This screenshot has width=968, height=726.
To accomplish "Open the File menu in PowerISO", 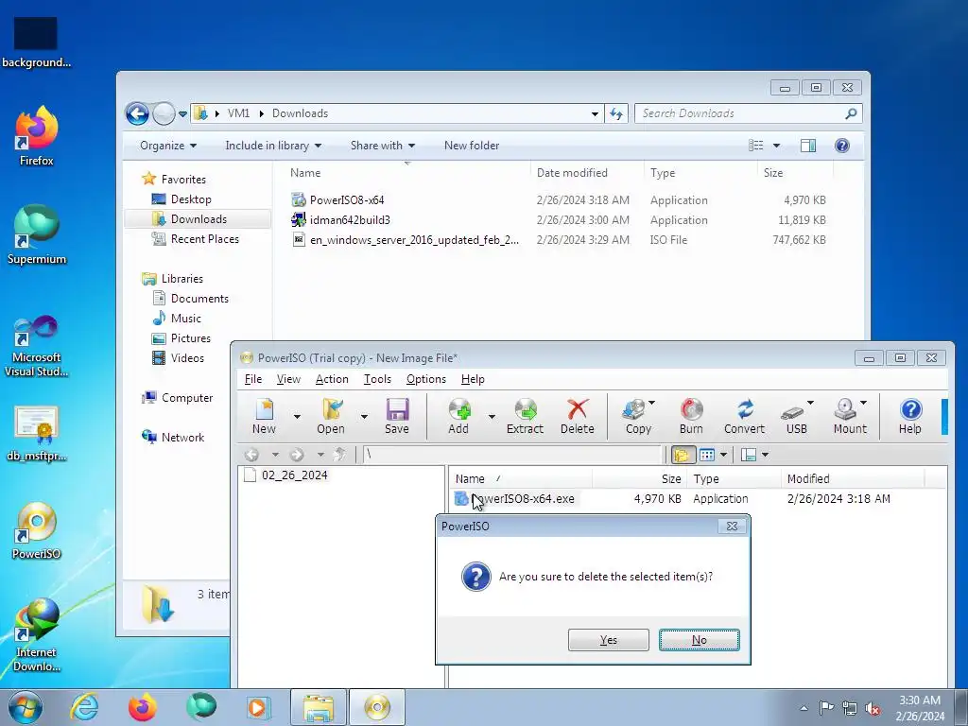I will point(253,379).
